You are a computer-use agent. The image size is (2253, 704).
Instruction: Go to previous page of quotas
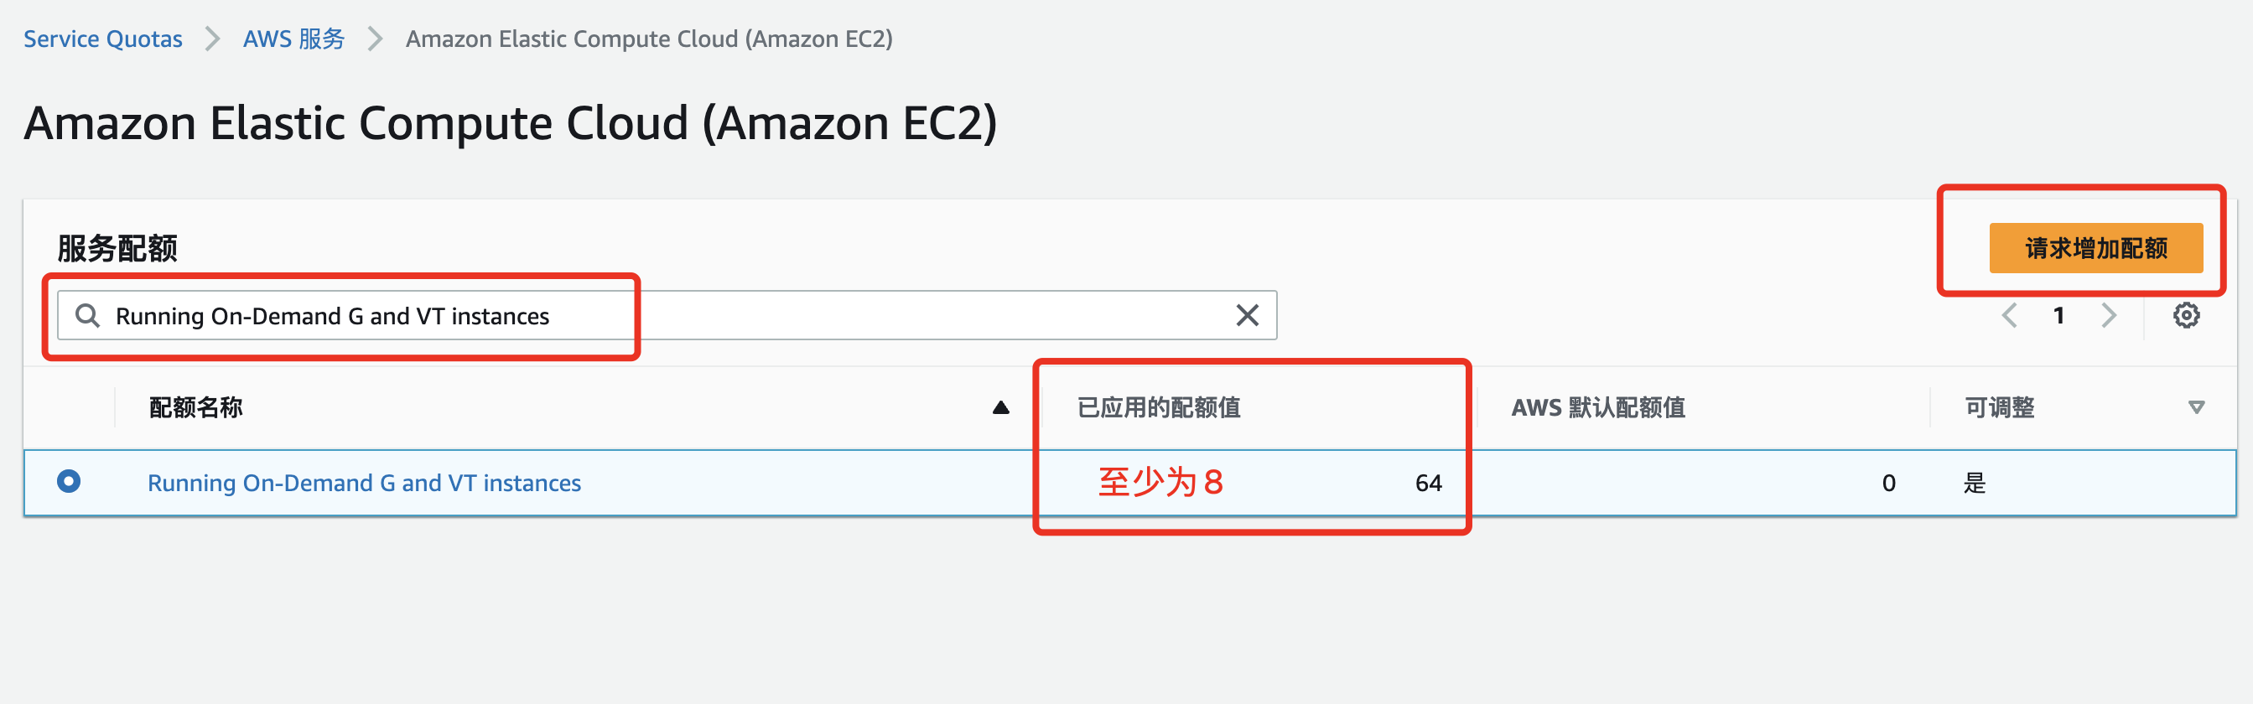pyautogui.click(x=2010, y=316)
